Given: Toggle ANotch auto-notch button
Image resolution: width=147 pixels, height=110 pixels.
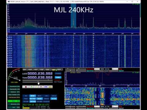Looking at the screenshot, I should (46, 99).
